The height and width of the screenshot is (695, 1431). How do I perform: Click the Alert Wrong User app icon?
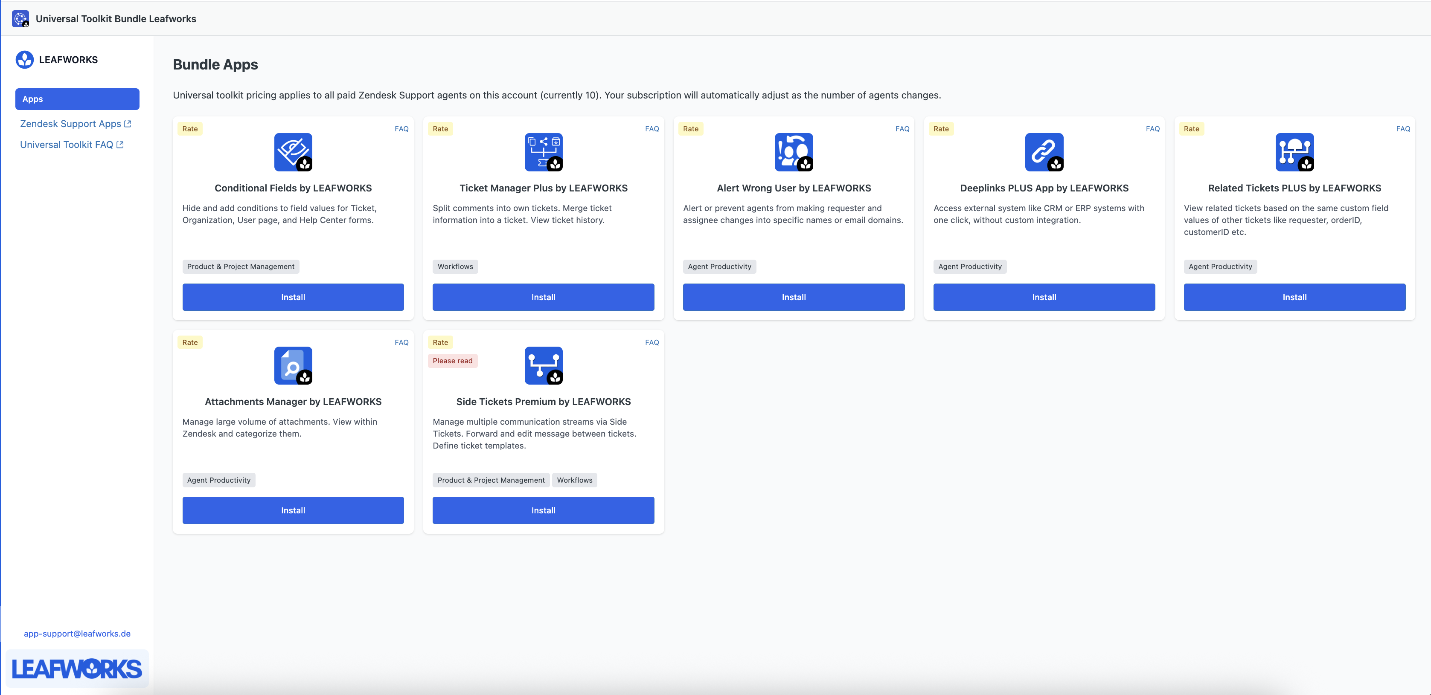tap(794, 152)
